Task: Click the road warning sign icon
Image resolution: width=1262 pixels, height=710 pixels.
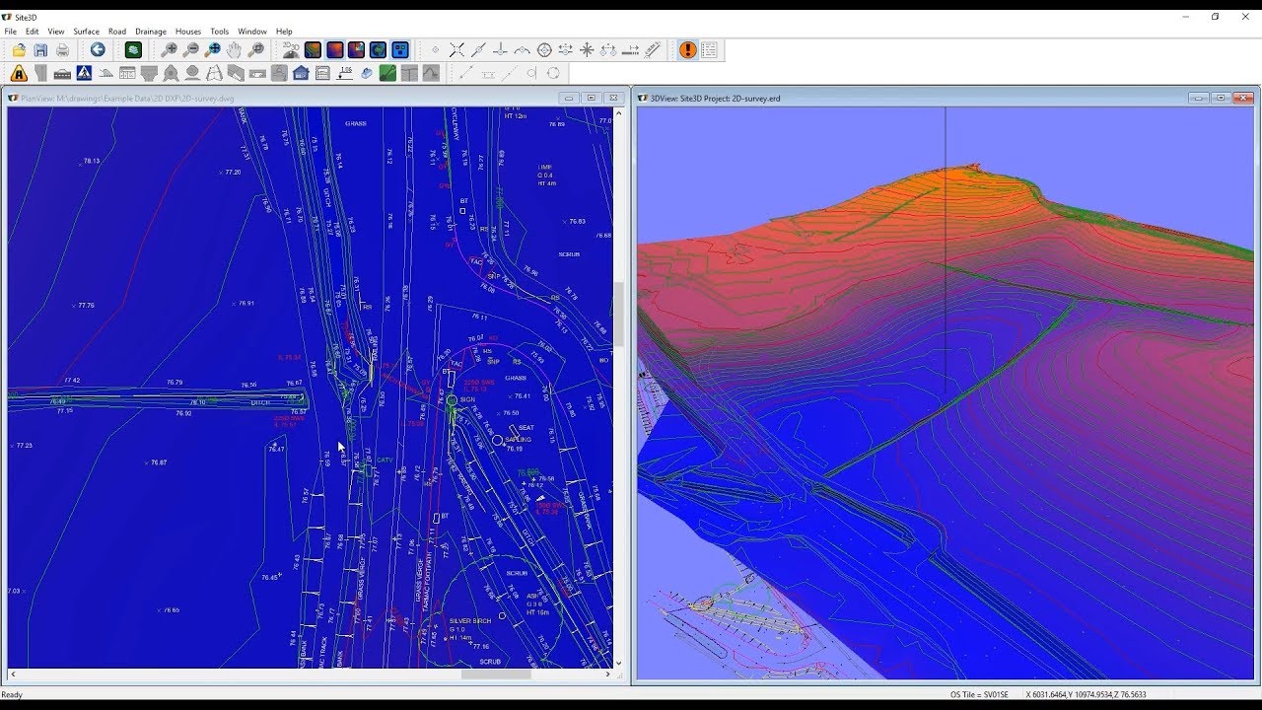Action: (19, 73)
